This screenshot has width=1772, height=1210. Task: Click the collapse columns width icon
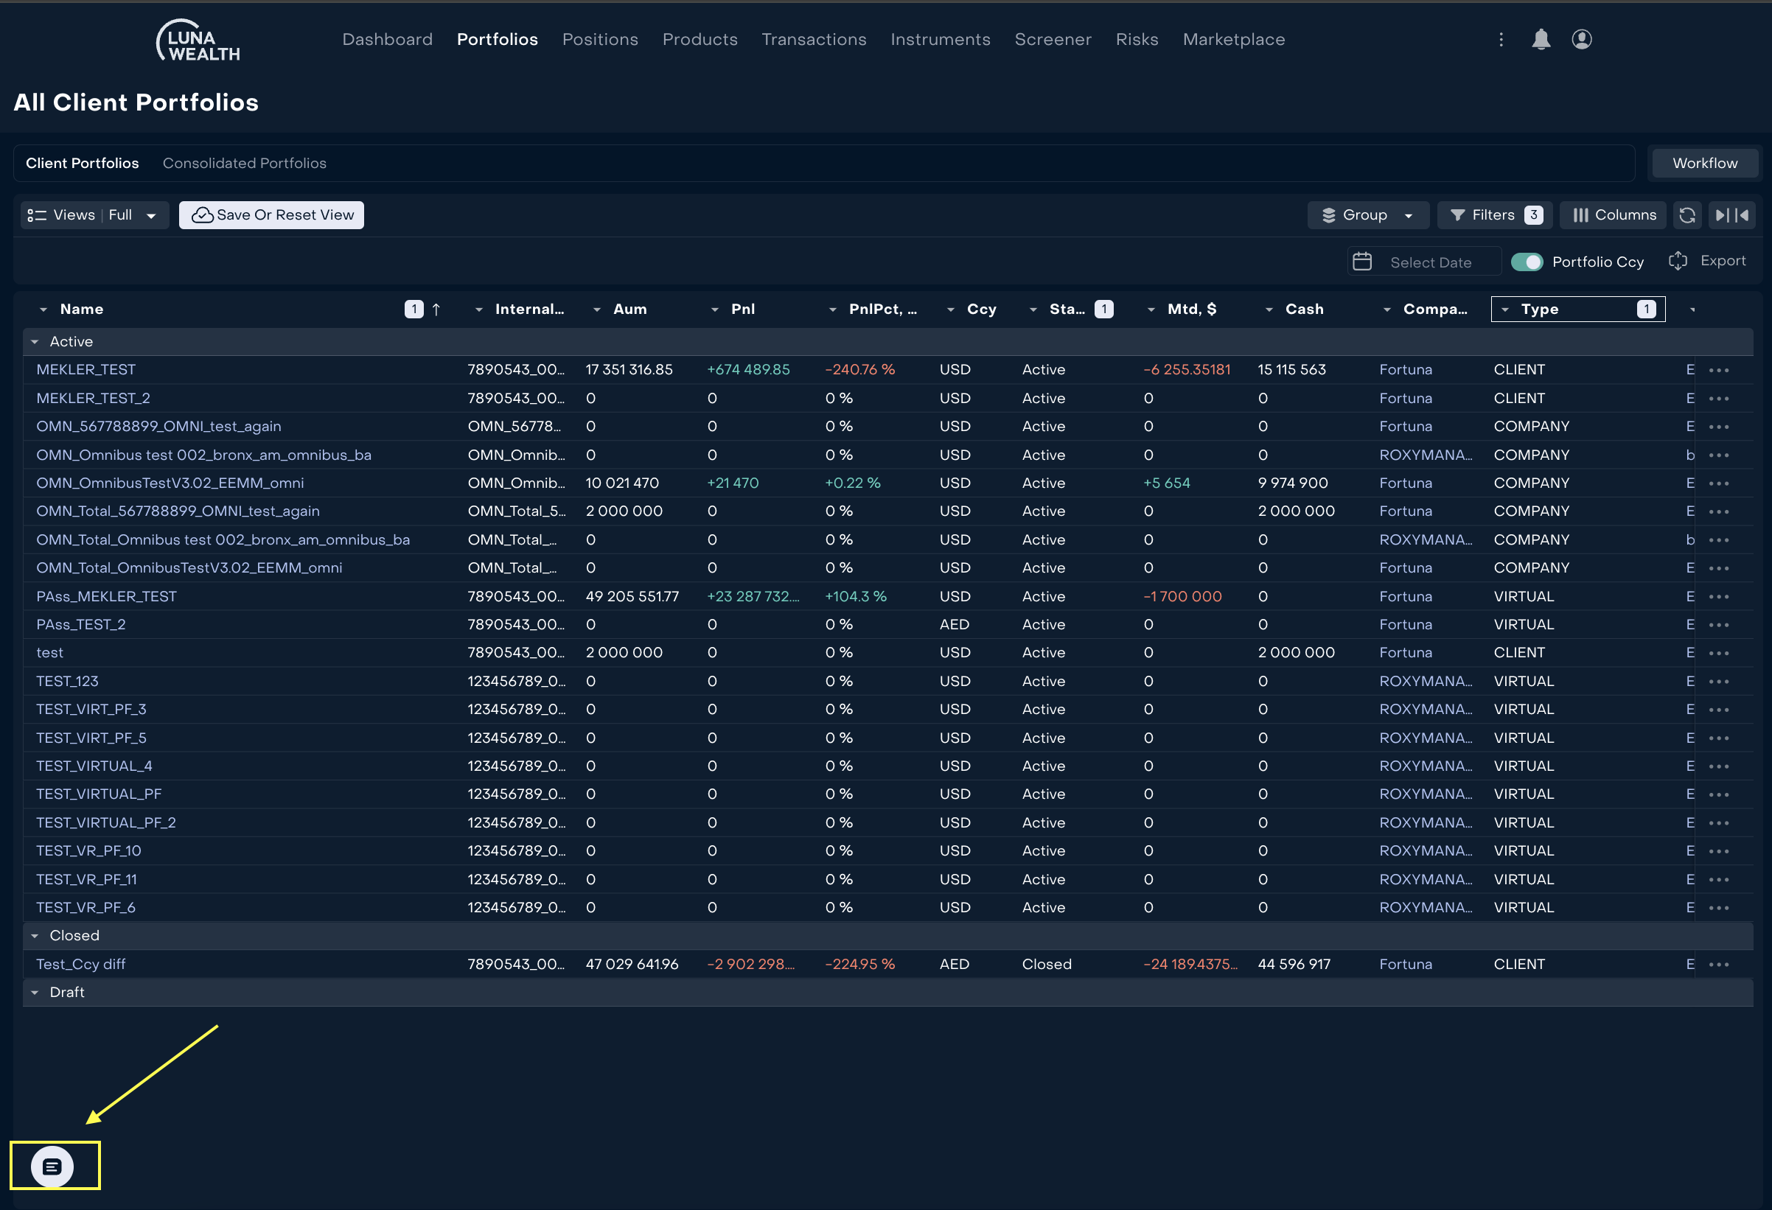pos(1731,215)
